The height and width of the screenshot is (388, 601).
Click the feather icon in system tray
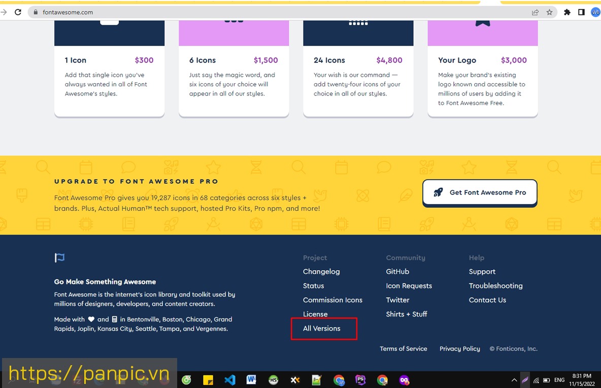[525, 380]
